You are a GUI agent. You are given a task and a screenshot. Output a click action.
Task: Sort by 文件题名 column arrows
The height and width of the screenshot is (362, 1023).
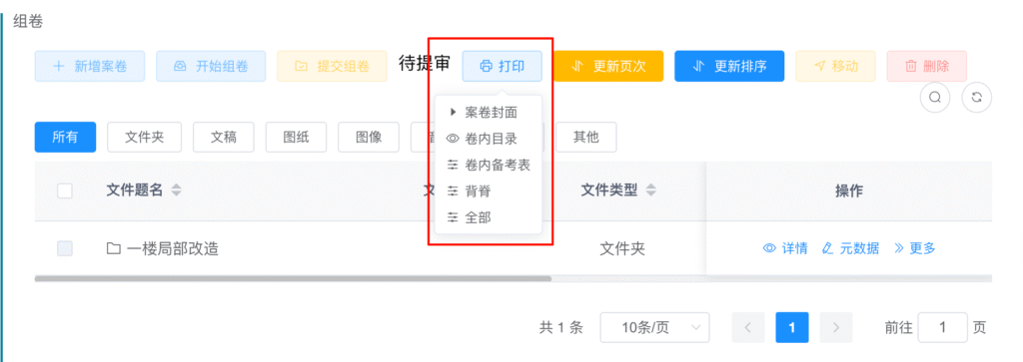coord(176,190)
